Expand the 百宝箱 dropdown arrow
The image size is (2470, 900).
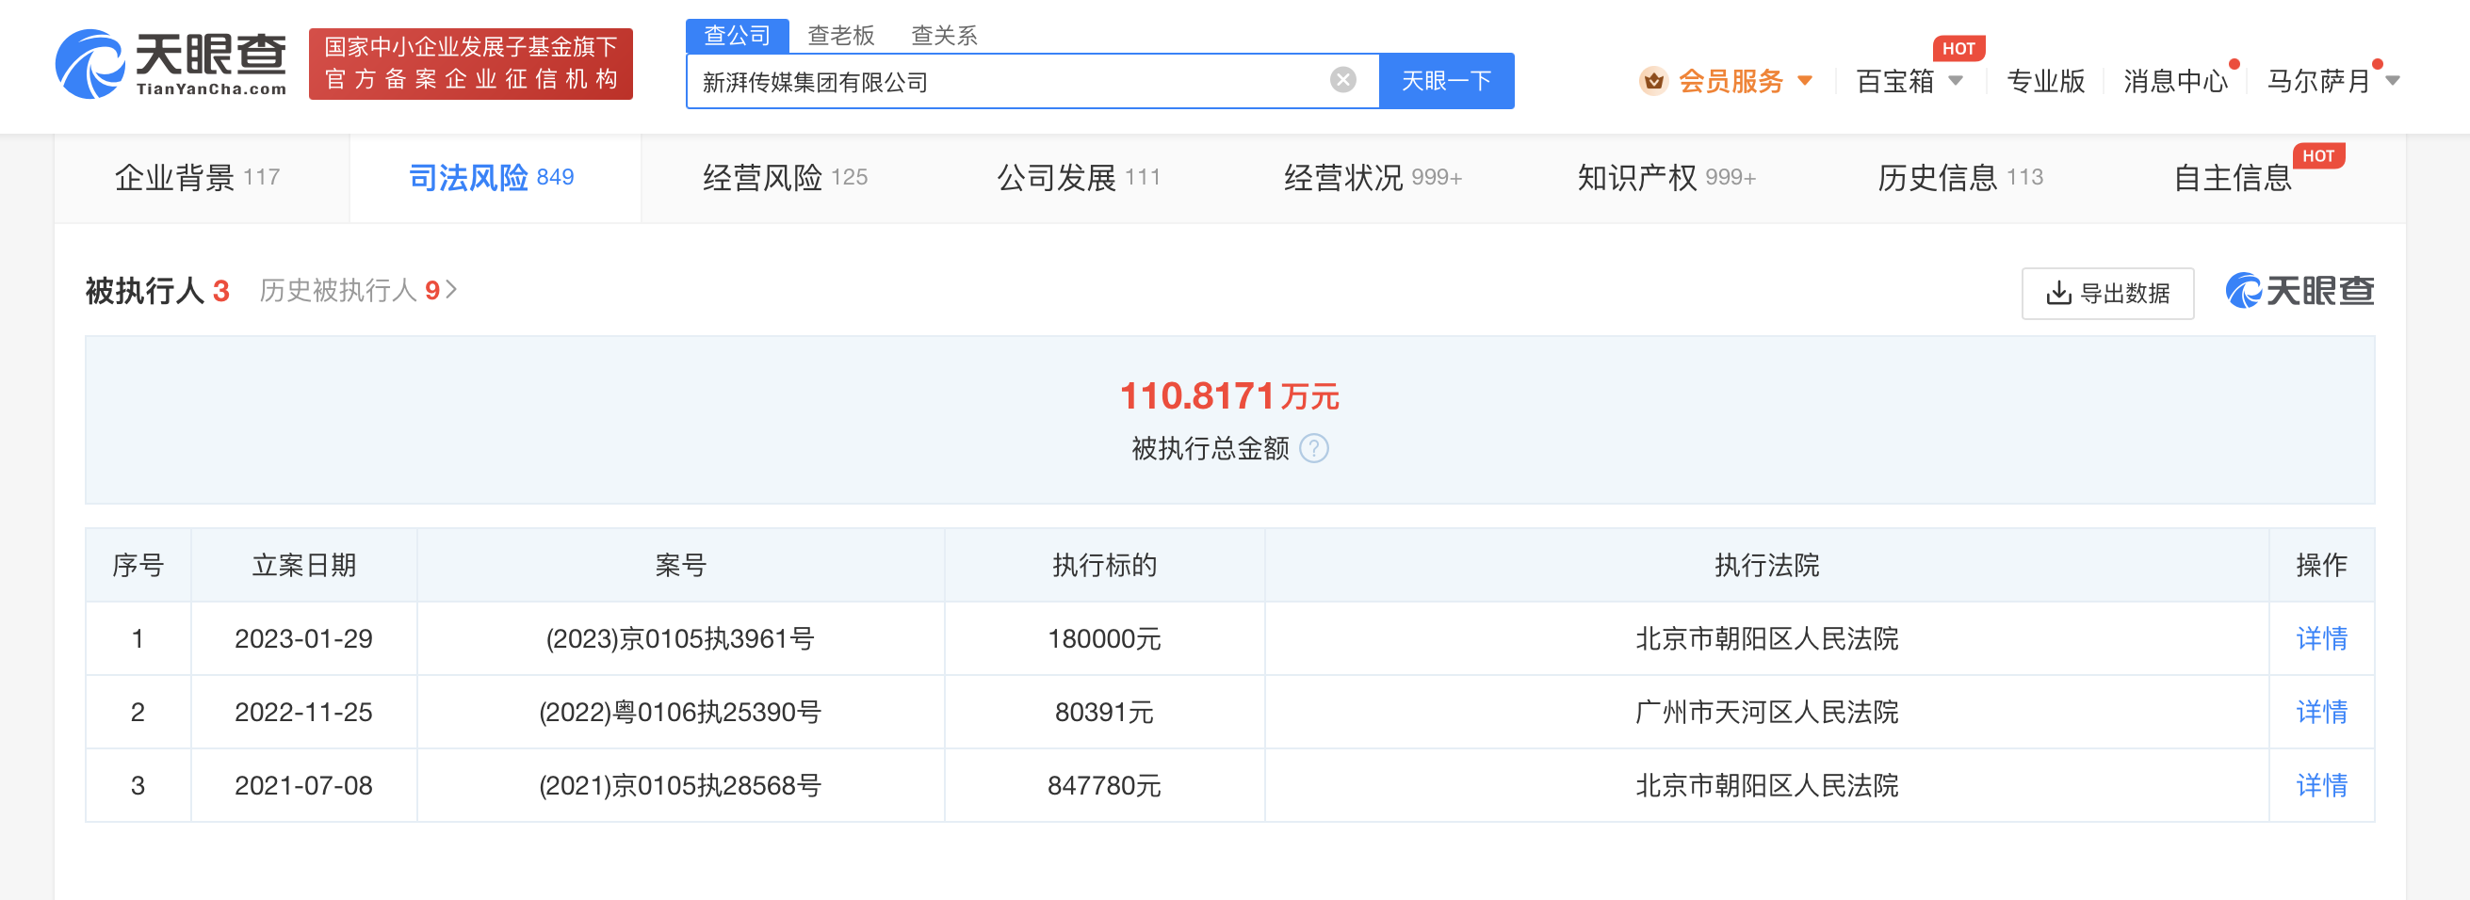(1955, 82)
